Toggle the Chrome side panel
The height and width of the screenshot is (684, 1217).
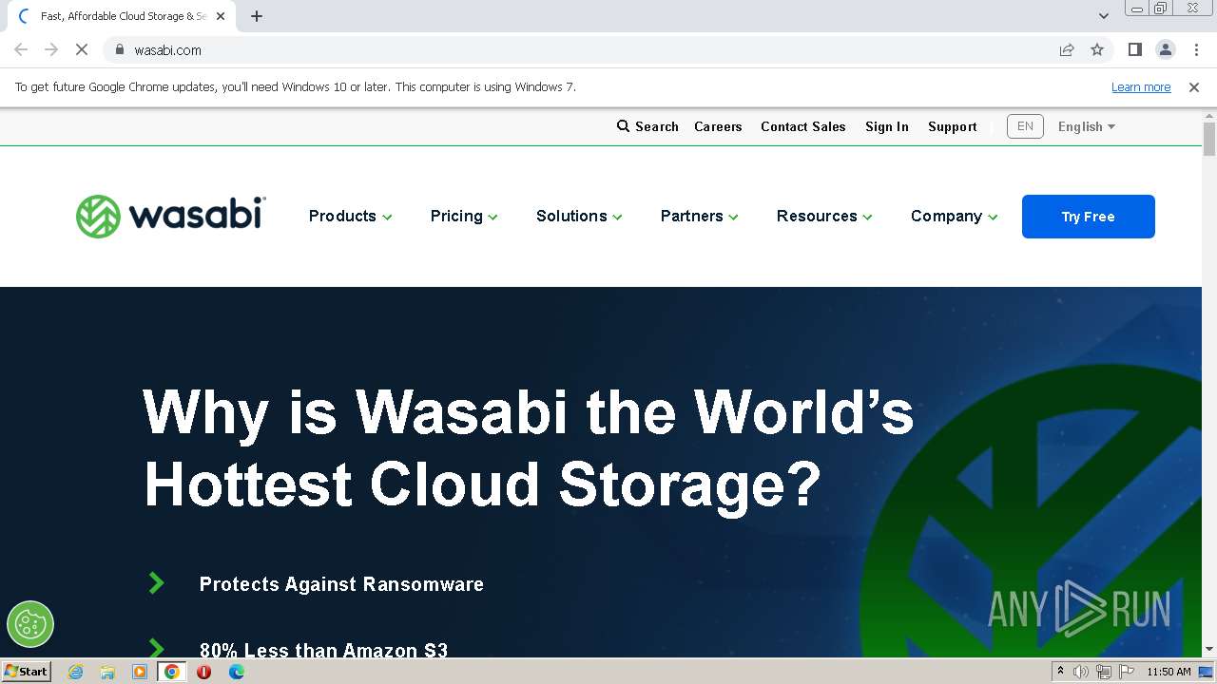[1134, 49]
